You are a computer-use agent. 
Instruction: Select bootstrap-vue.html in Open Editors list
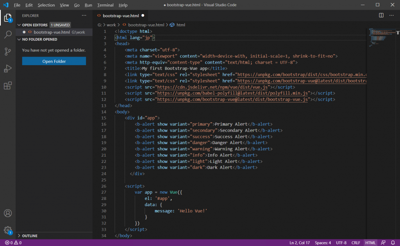(54, 32)
